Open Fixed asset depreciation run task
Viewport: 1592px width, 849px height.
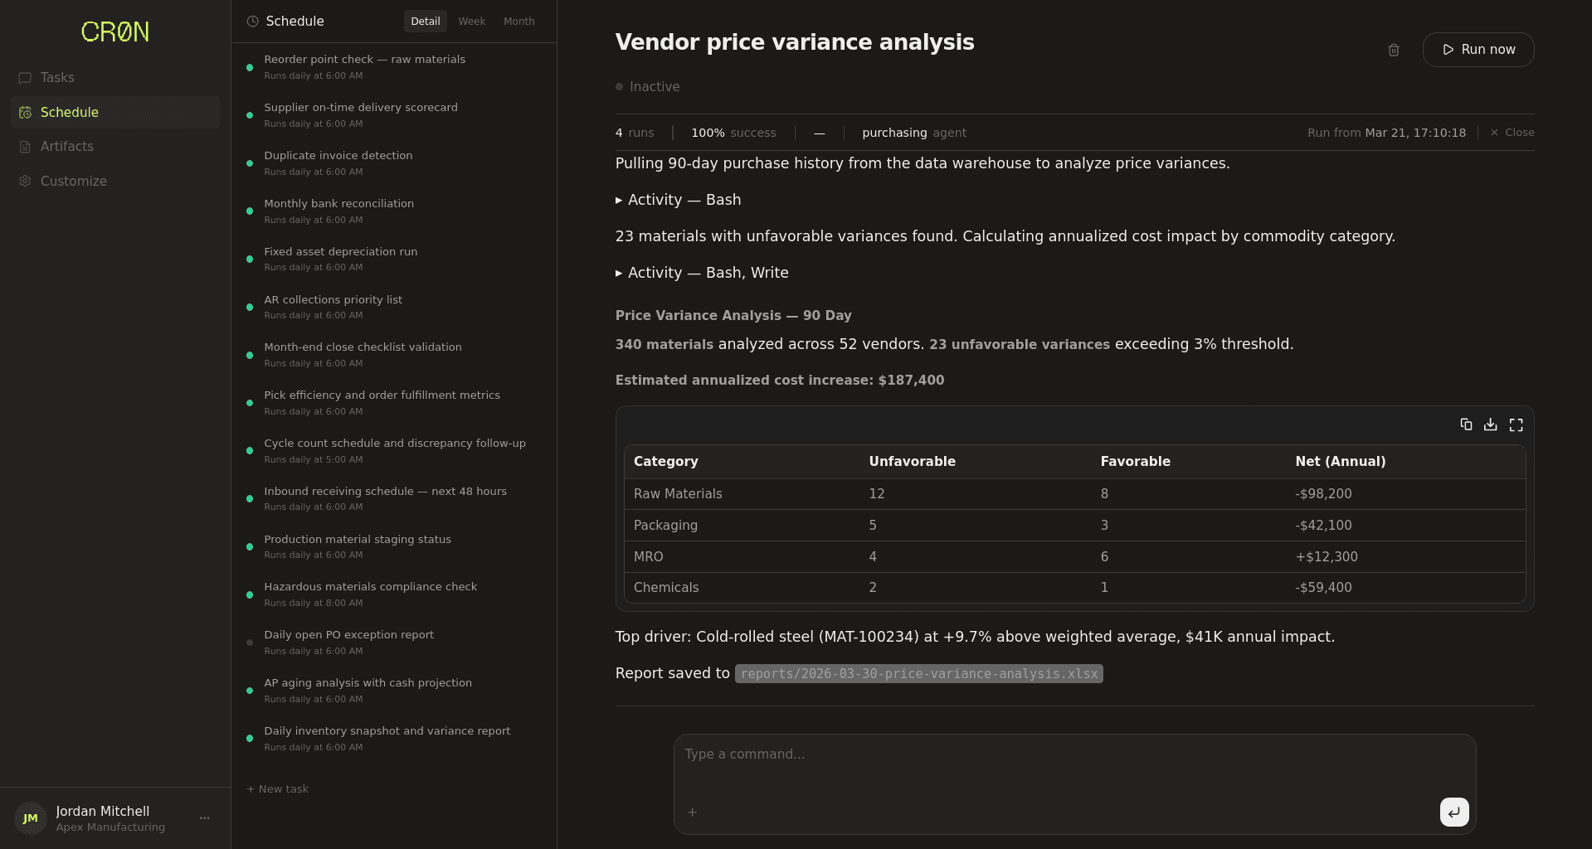(394, 260)
